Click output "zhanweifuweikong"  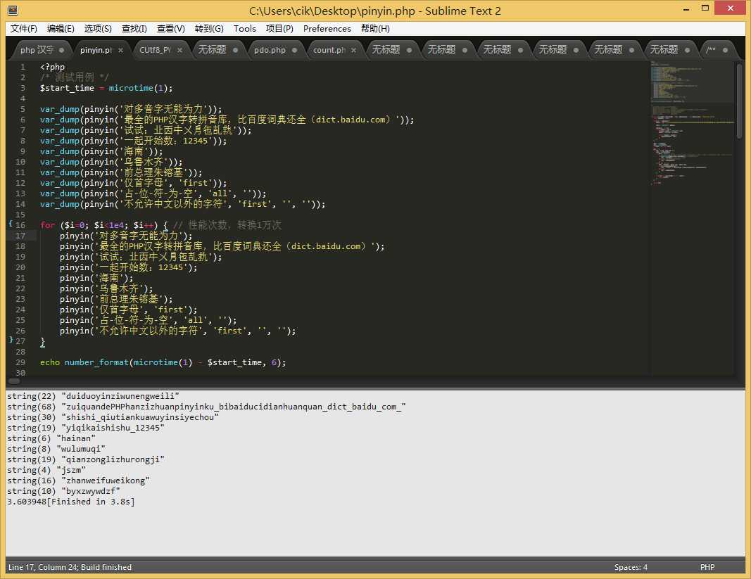pyautogui.click(x=106, y=481)
